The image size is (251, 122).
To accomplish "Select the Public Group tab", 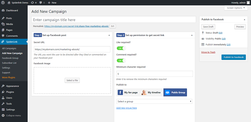I will click(175, 93).
